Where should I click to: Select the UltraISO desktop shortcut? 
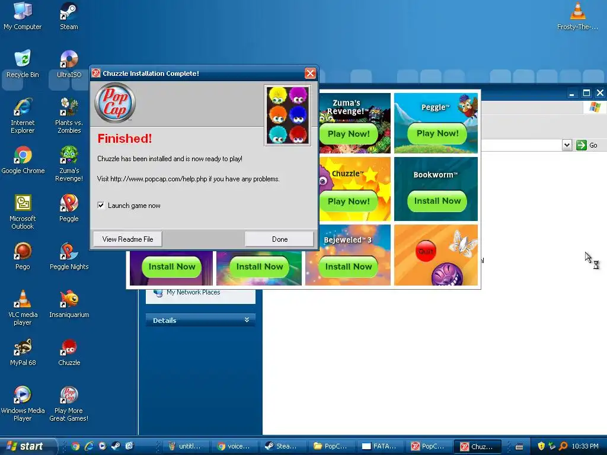coord(69,64)
